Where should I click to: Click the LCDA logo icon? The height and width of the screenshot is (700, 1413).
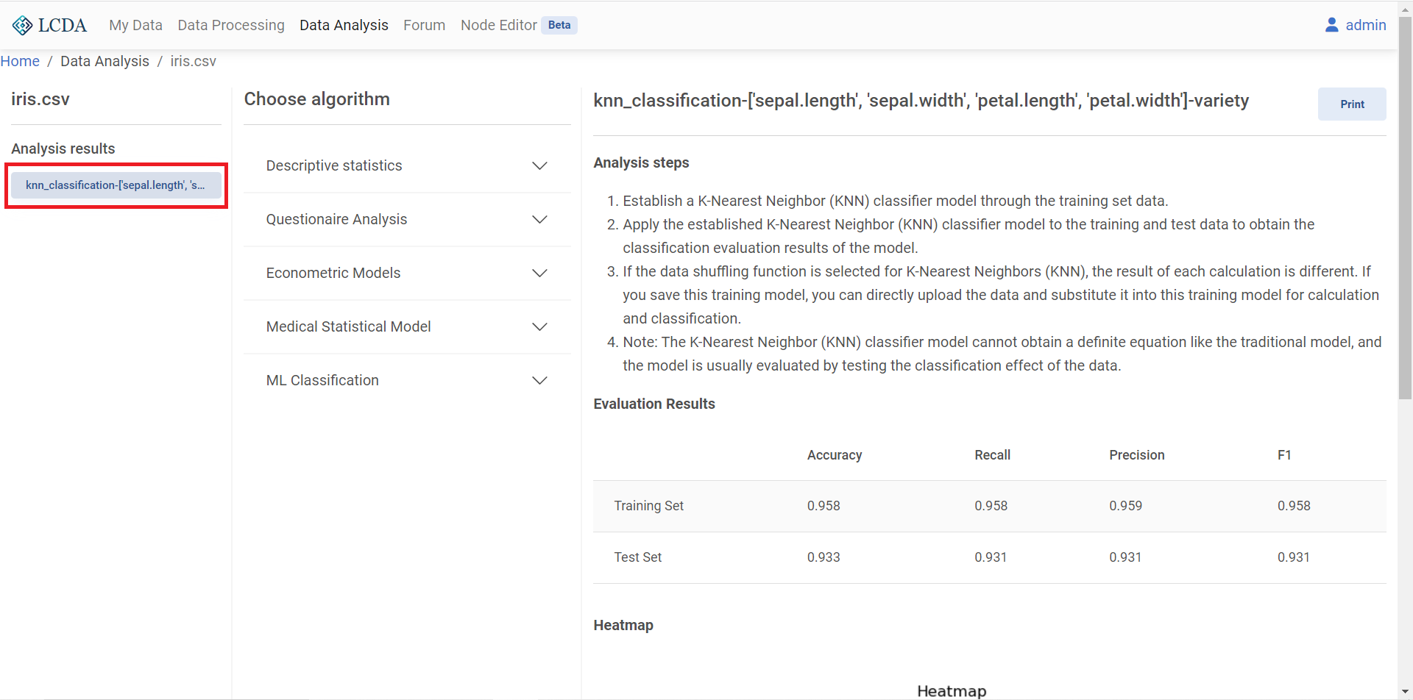(22, 24)
